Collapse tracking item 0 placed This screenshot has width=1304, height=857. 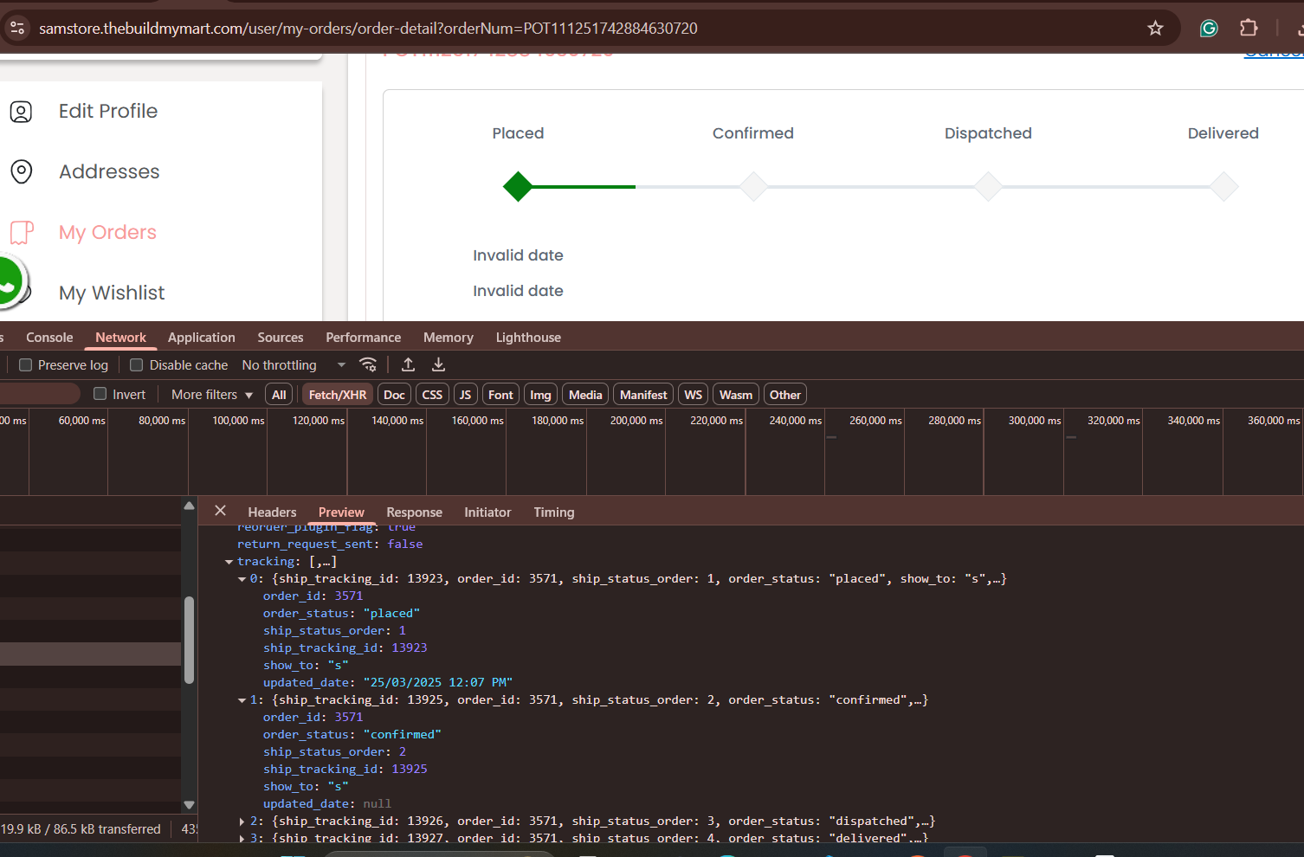(x=242, y=579)
